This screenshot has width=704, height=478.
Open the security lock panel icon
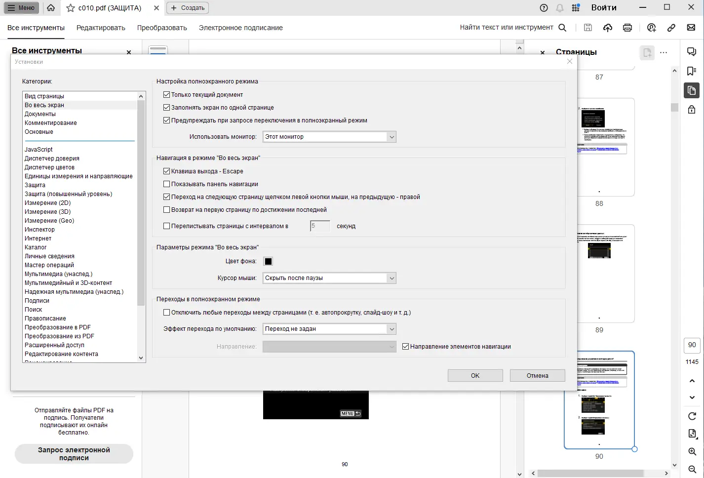[x=691, y=109]
